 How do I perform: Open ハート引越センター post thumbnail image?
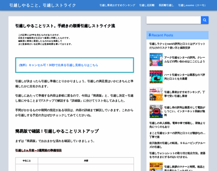coord(156,77)
